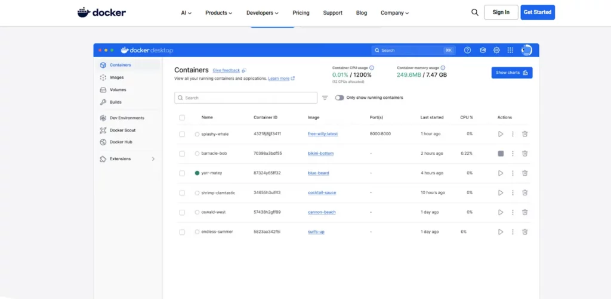Open the settings gear in Docker Desktop header
The image size is (611, 299).
[496, 51]
